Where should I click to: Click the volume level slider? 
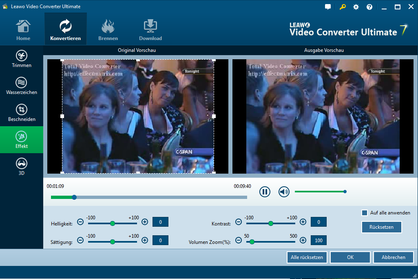pyautogui.click(x=321, y=192)
